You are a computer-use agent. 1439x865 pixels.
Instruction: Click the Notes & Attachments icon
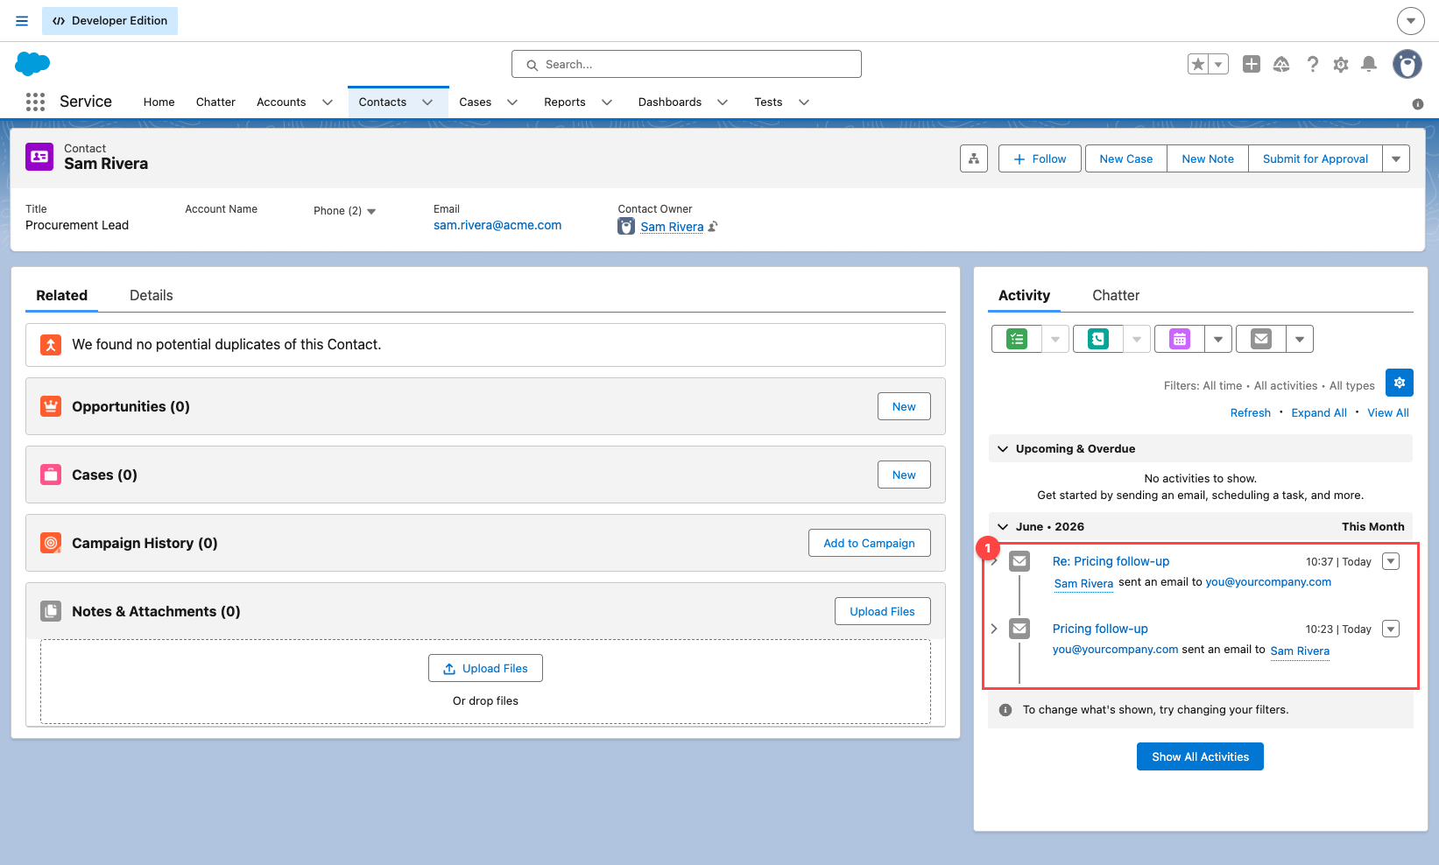point(51,611)
